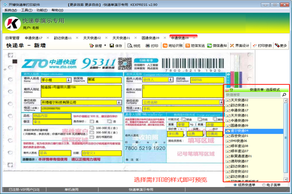
Task: Click the icon beside 顺丰速运08
Action: [x=228, y=146]
